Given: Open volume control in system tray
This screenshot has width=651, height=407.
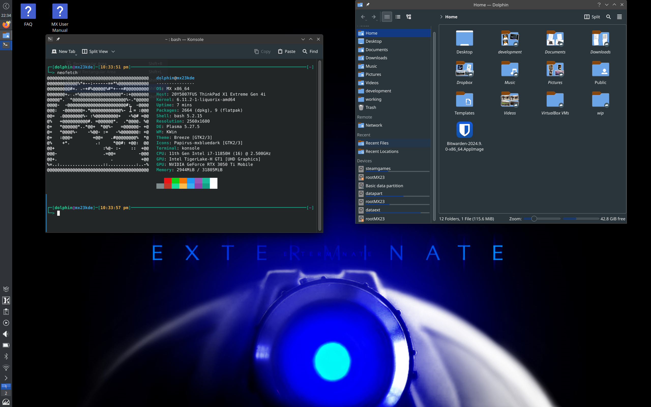Looking at the screenshot, I should point(6,334).
